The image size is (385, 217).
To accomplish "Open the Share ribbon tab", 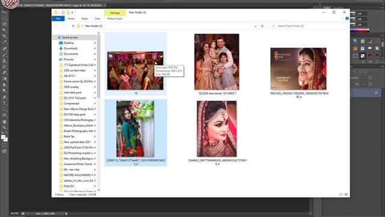I will [x=85, y=19].
